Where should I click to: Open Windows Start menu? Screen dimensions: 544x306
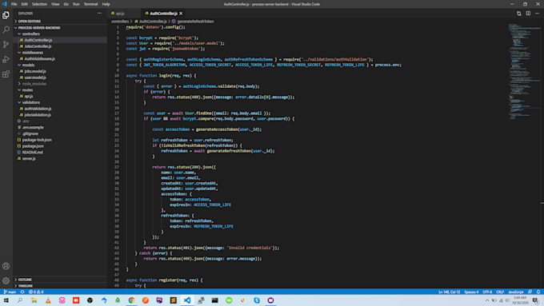coord(6,300)
